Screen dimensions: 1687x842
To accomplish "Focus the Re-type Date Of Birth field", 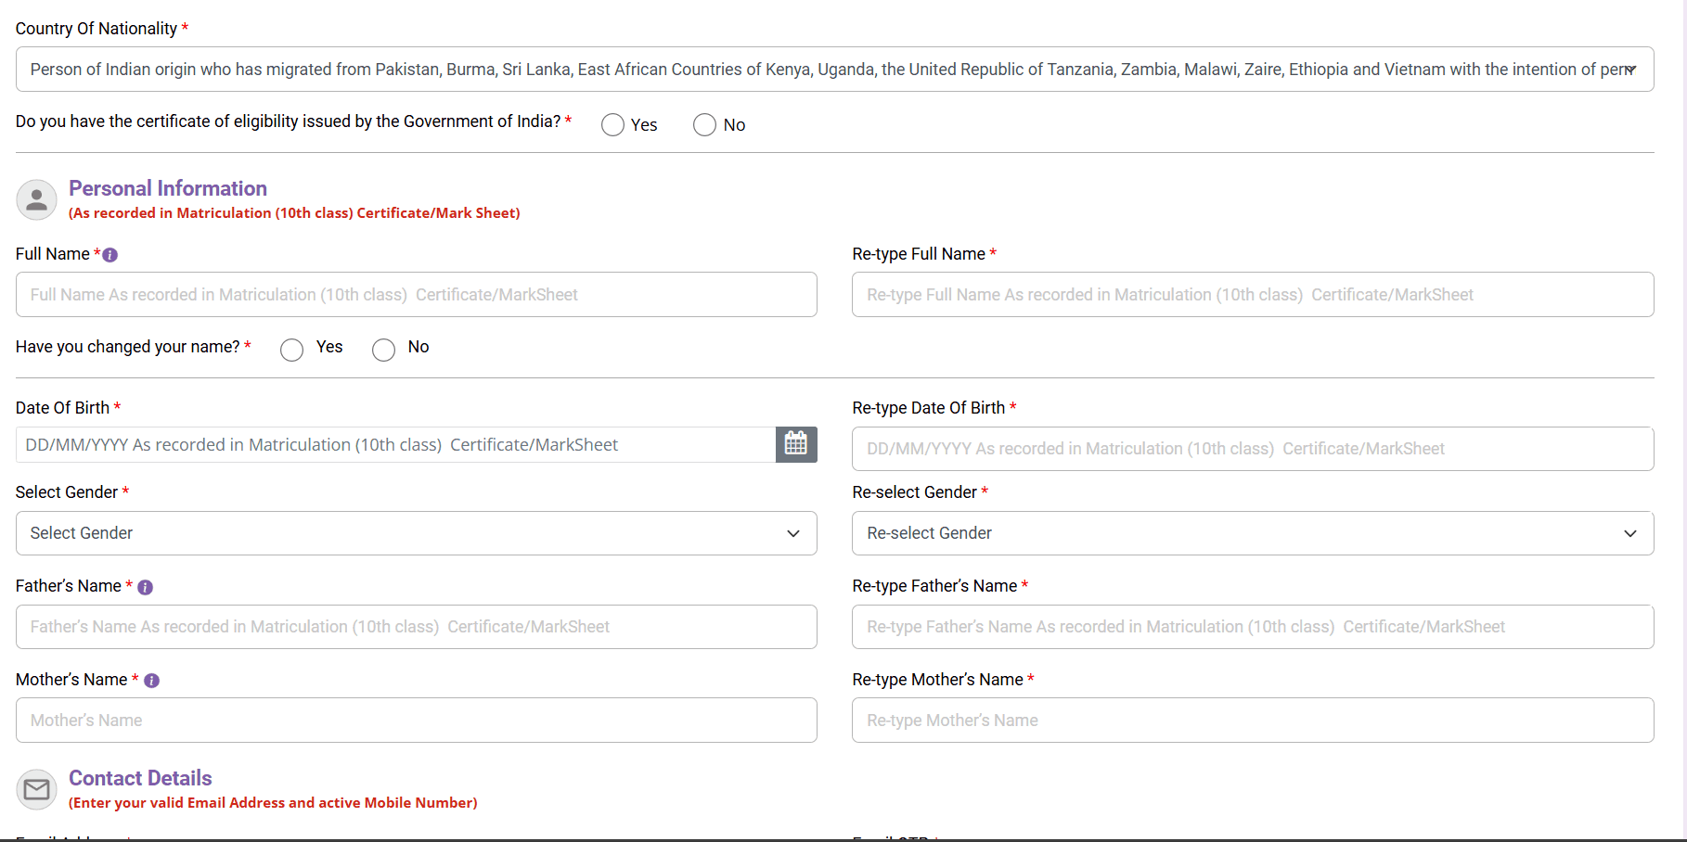I will coord(1252,449).
